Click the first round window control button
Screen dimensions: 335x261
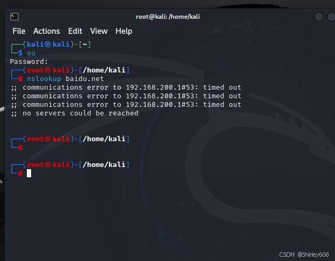pos(318,17)
